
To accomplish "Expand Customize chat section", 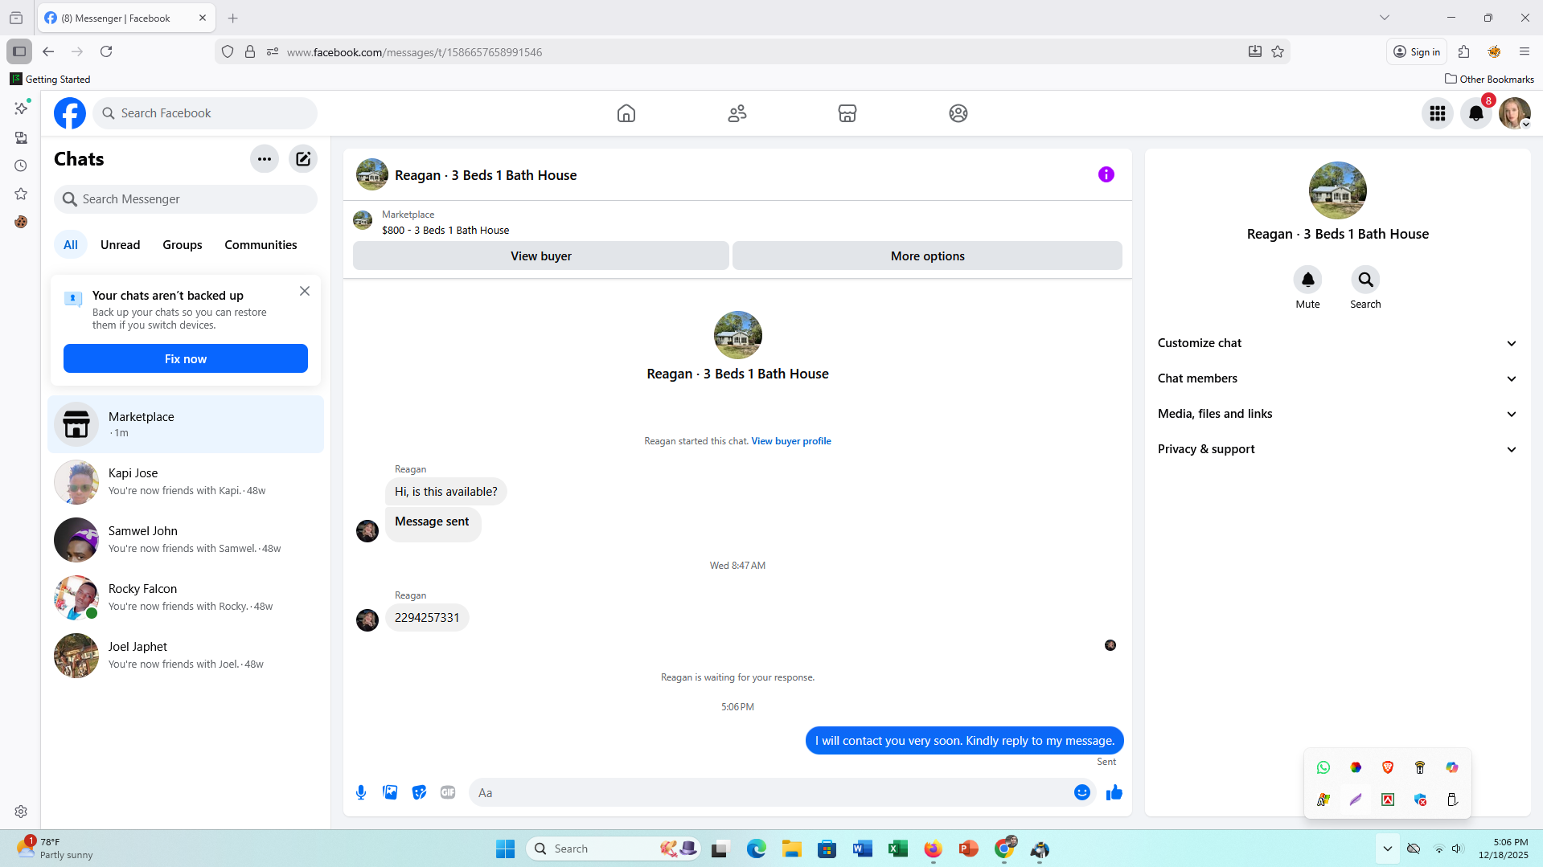I will coord(1338,343).
